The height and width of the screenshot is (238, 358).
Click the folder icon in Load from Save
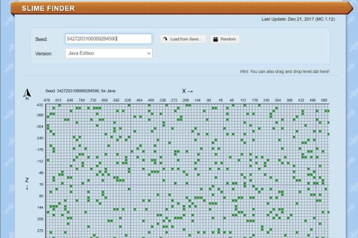point(165,39)
